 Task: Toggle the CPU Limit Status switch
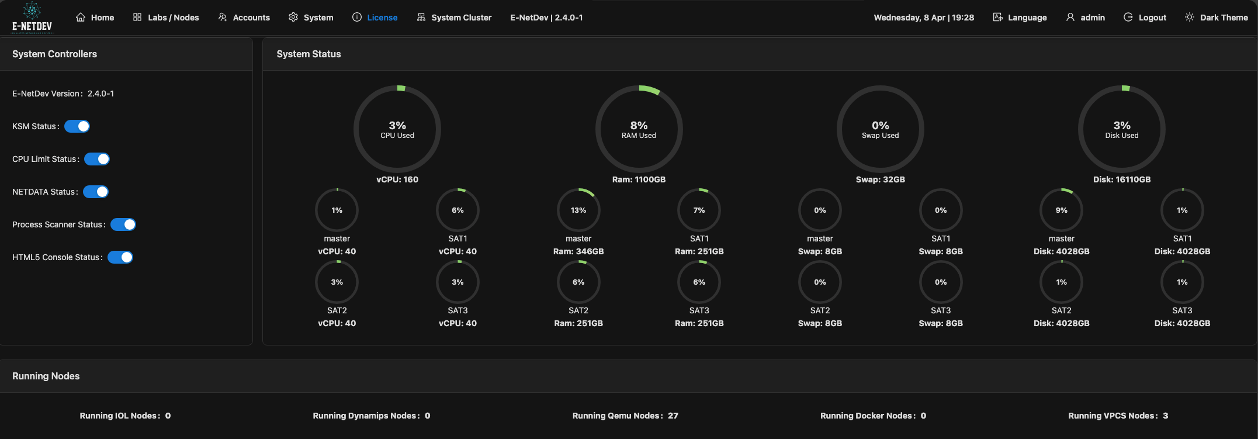(97, 159)
